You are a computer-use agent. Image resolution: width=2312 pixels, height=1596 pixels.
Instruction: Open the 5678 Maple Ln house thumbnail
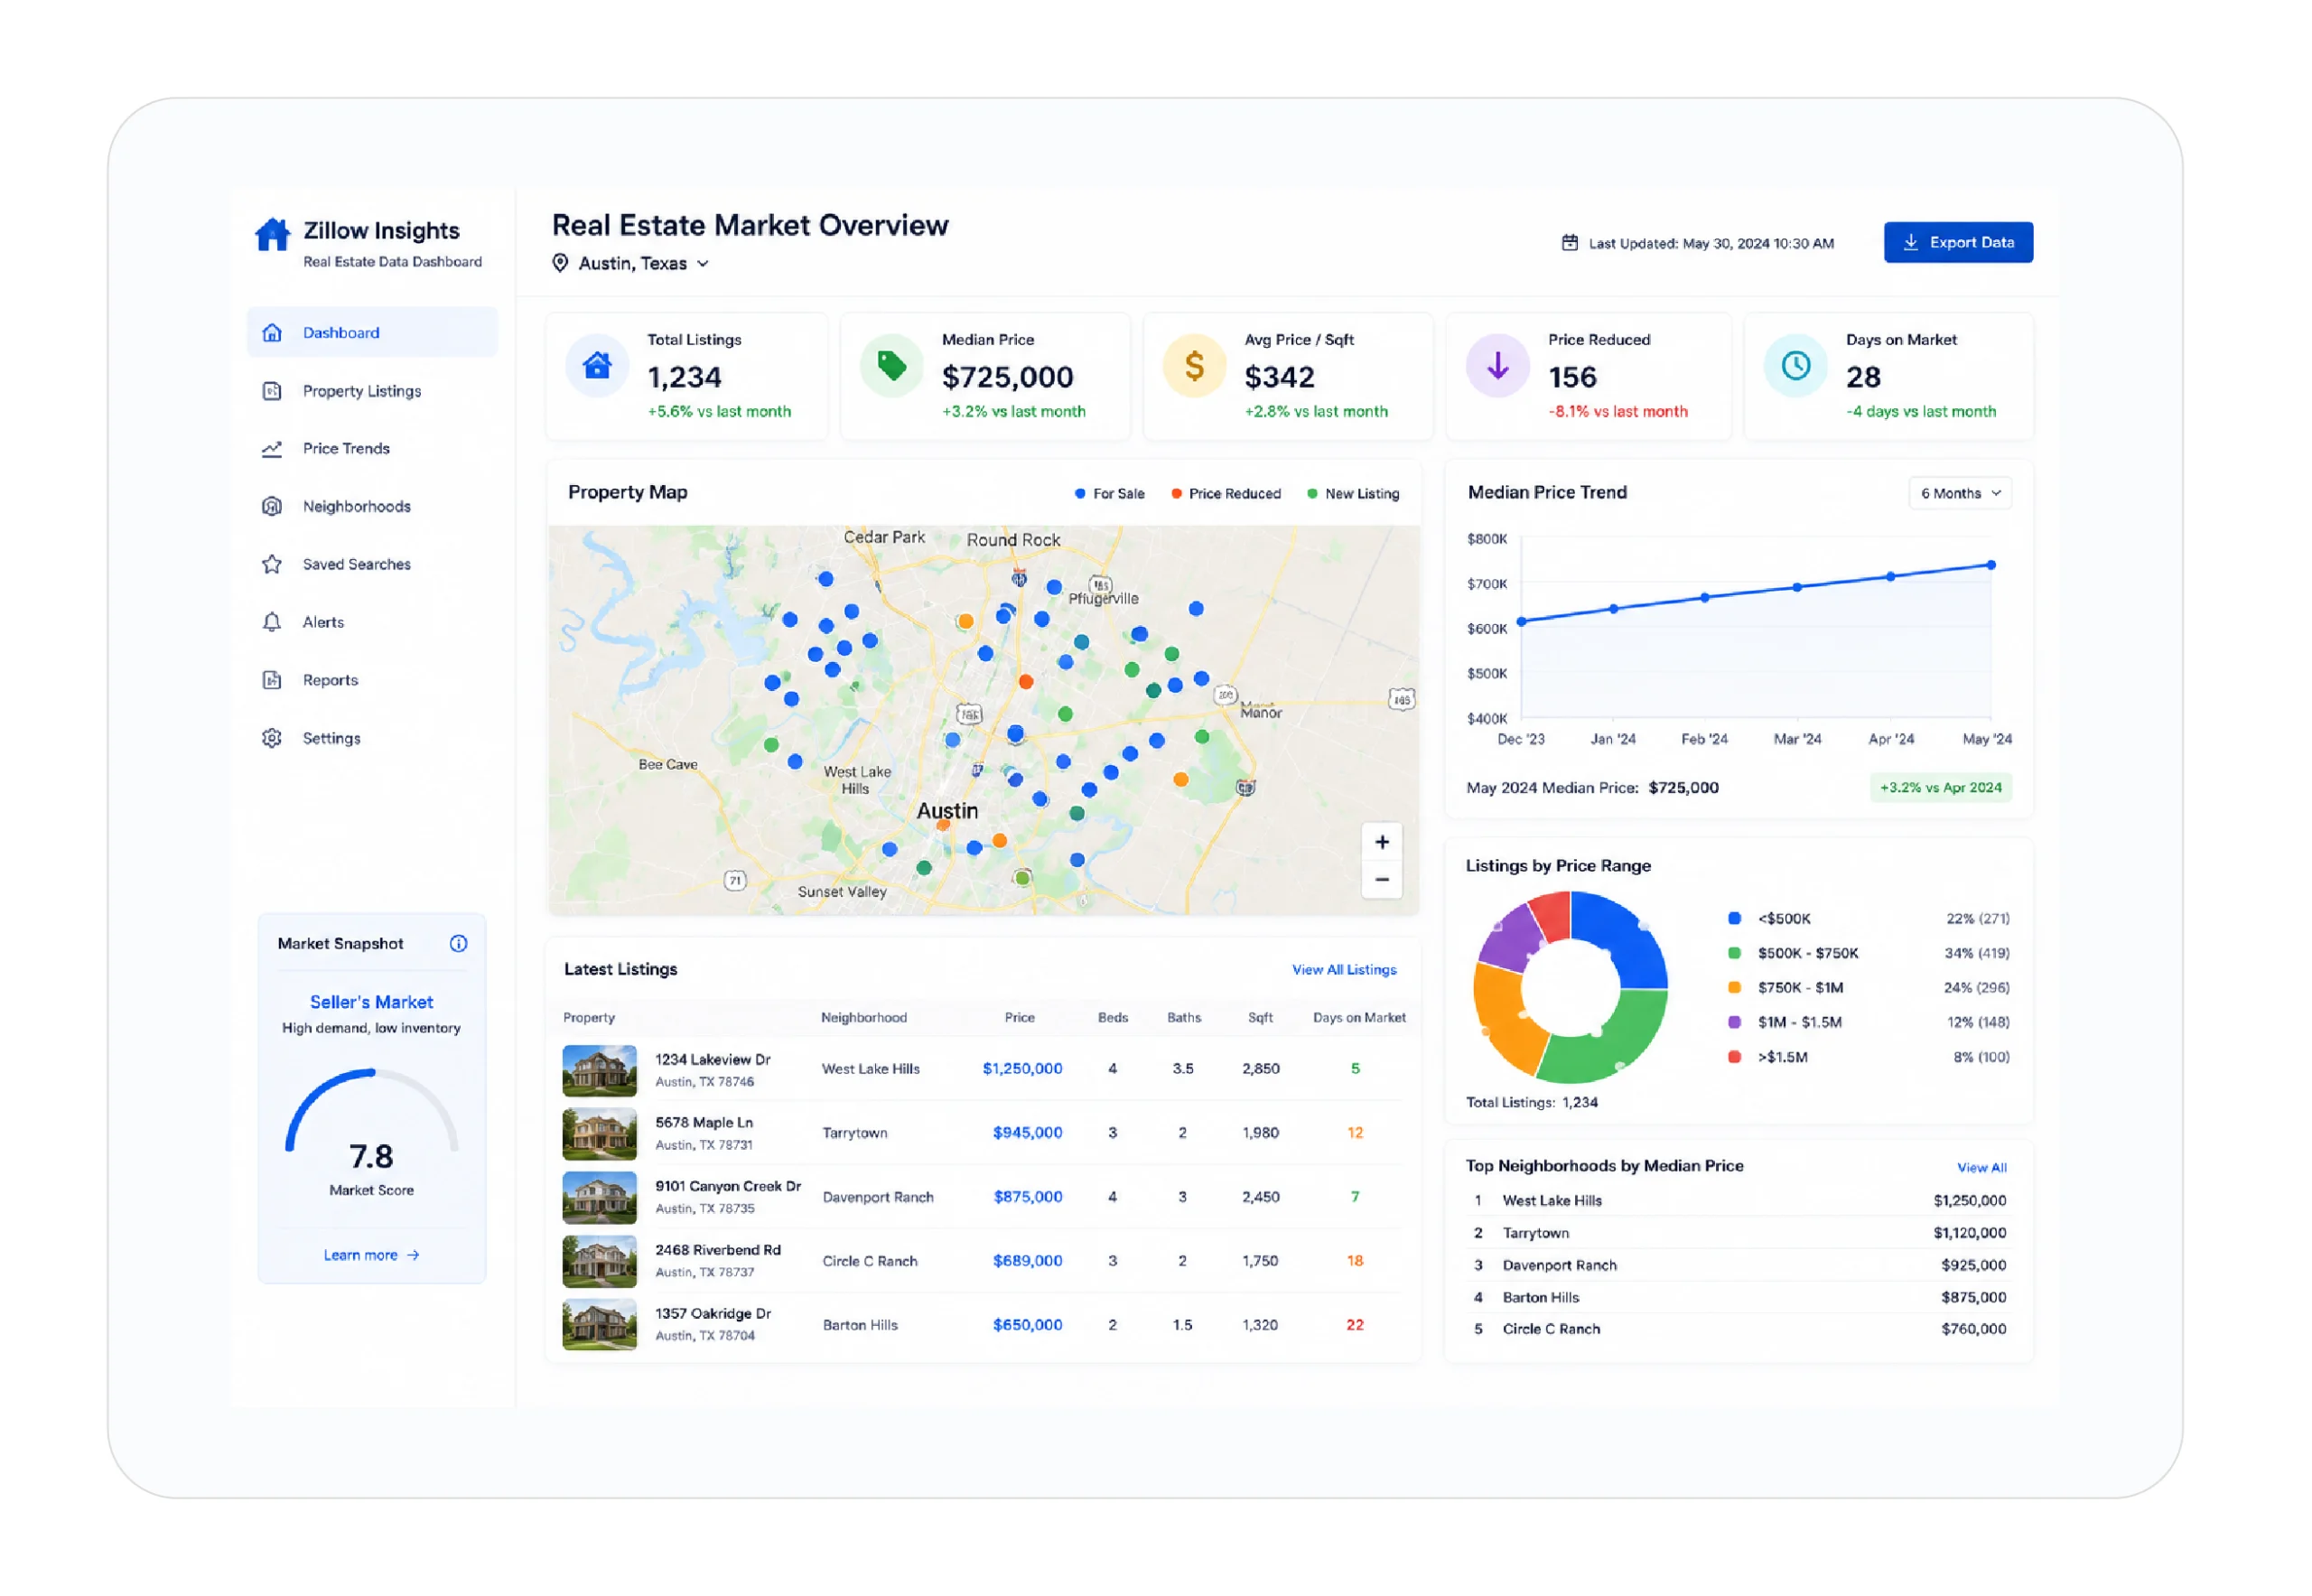click(600, 1135)
